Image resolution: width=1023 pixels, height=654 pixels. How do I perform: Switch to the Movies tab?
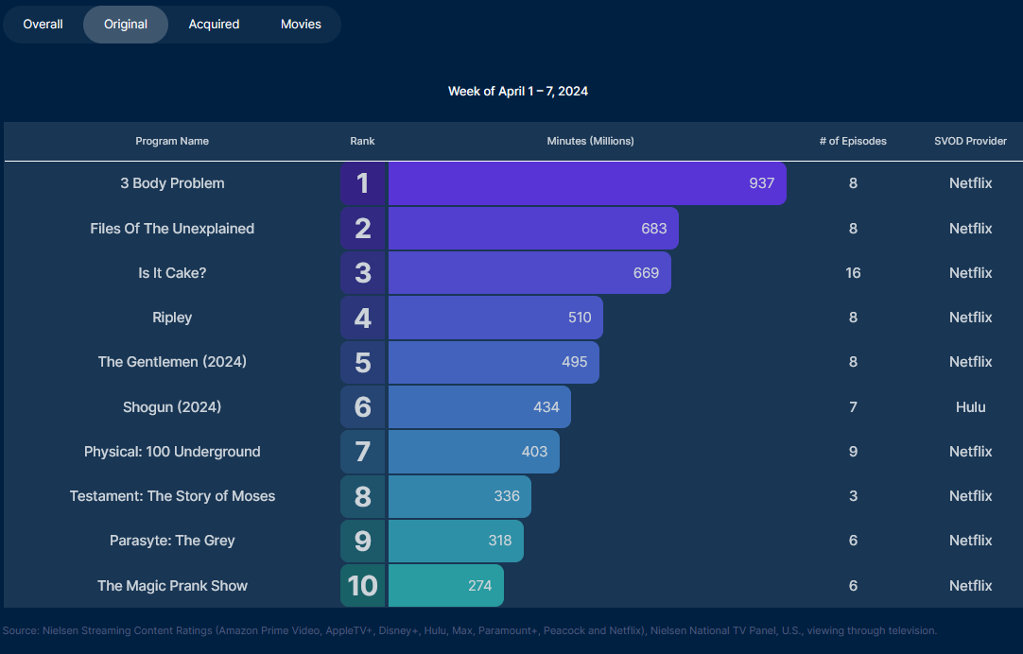[301, 25]
